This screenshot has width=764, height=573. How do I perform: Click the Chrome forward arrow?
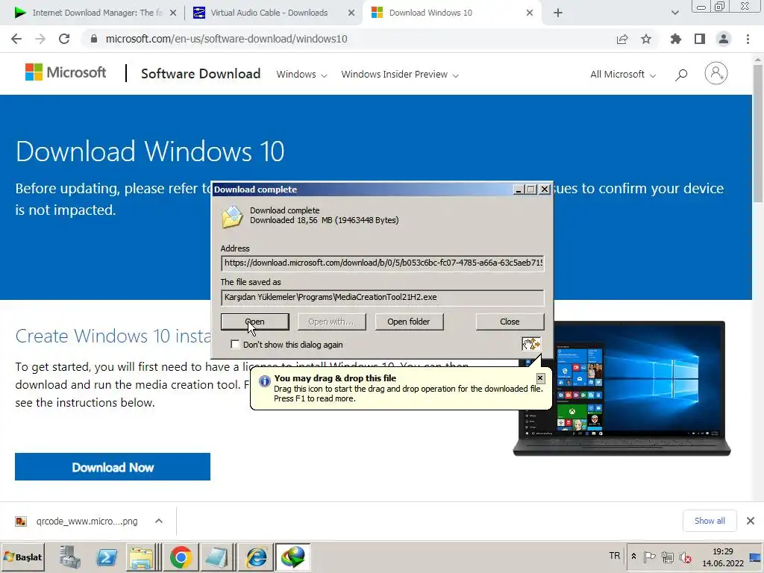(40, 39)
